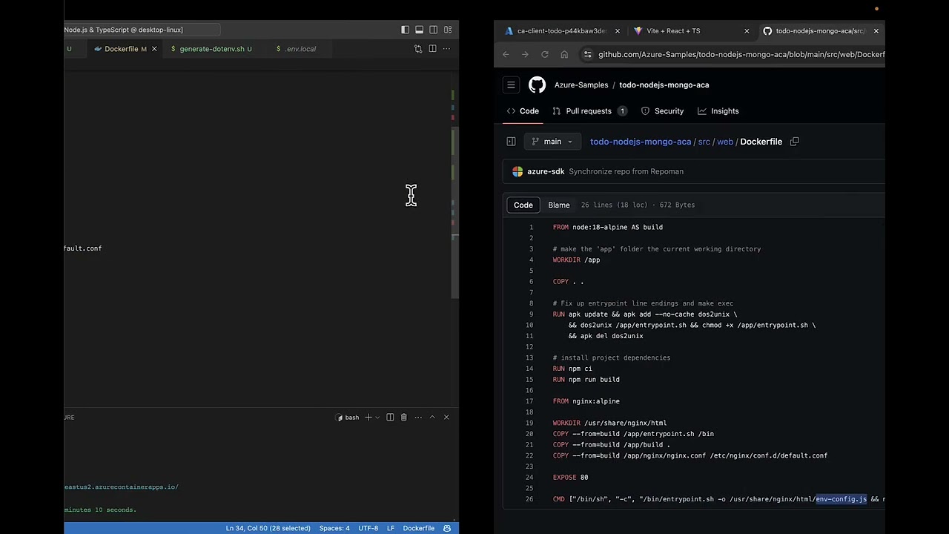
Task: Select the Code repository tab
Action: pos(523,111)
